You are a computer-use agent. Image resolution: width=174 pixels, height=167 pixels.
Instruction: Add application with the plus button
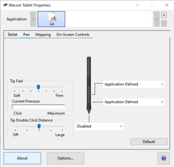[x=164, y=15]
